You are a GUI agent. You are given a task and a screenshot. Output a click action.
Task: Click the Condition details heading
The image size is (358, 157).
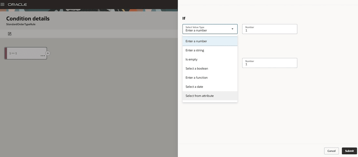pos(28,19)
